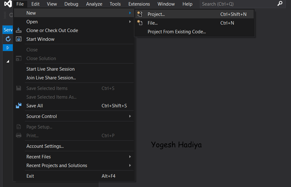Viewport: 291px width, 187px height.
Task: Expand the Source Control submenu
Action: tap(130, 116)
